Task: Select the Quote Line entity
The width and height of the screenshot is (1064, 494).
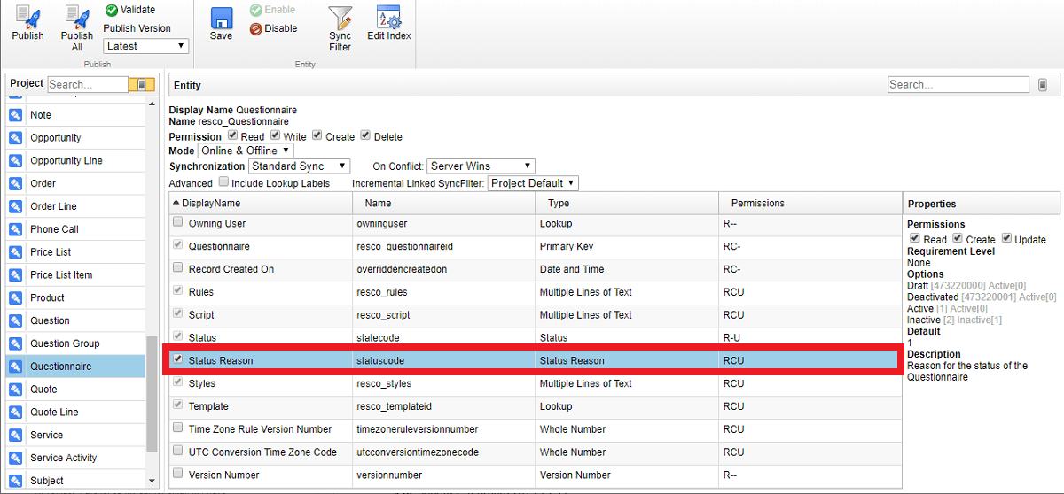Action: [x=75, y=412]
